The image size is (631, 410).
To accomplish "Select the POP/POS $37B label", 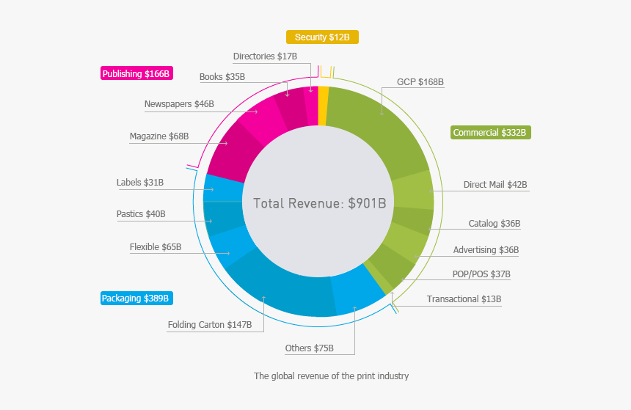I will point(481,274).
